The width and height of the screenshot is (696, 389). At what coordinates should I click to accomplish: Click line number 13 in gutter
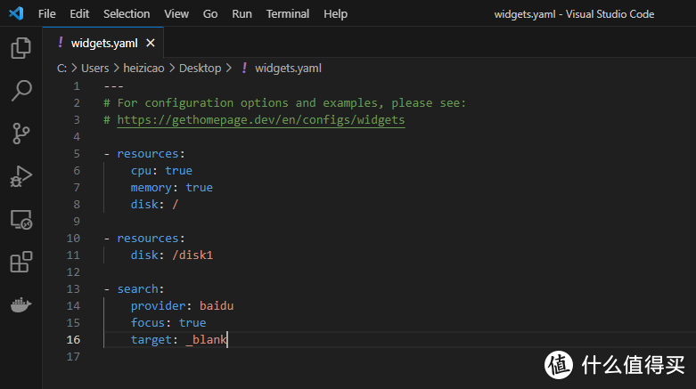pos(73,288)
